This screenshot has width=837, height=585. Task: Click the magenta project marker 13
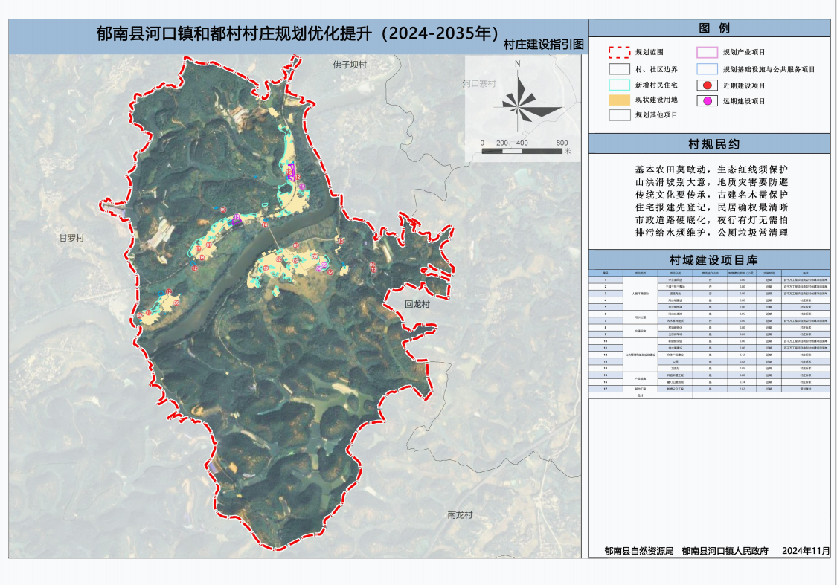pos(237,217)
